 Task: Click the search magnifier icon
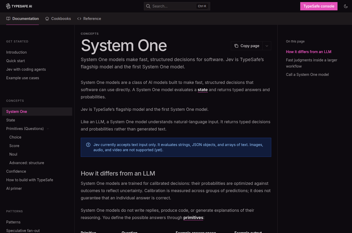tap(148, 6)
